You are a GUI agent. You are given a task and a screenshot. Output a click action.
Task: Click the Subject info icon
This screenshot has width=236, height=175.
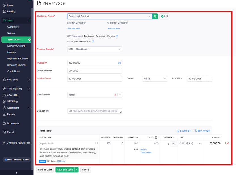pyautogui.click(x=47, y=111)
